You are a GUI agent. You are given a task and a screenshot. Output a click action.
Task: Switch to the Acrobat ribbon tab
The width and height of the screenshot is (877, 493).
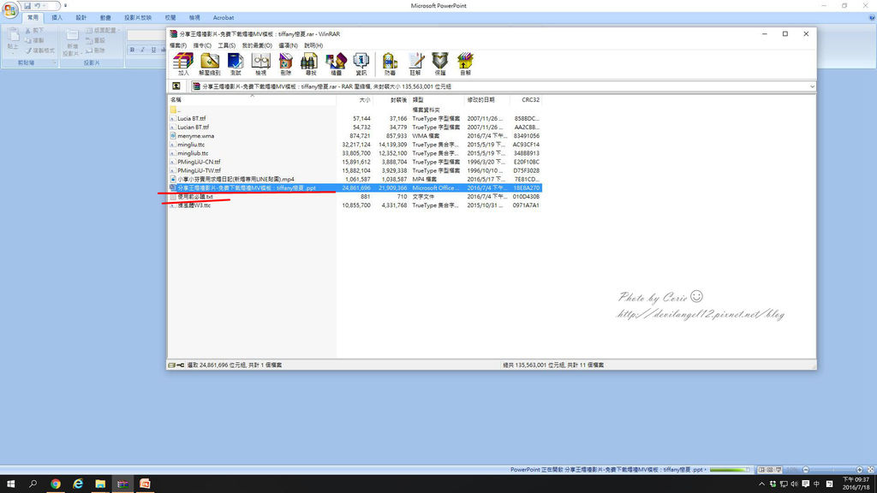coord(224,18)
